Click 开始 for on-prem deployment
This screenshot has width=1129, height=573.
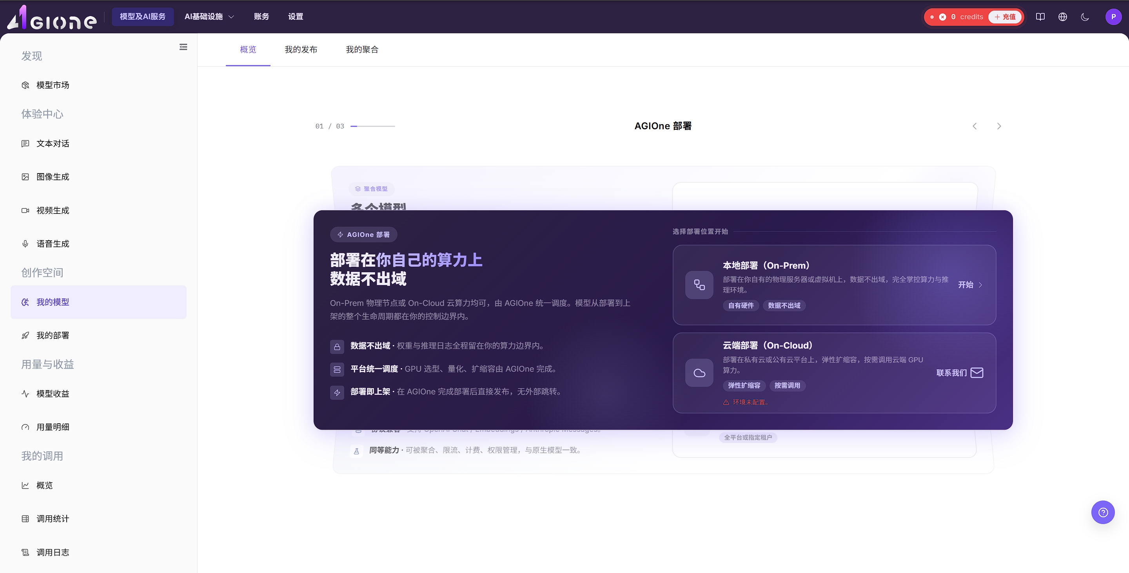970,285
